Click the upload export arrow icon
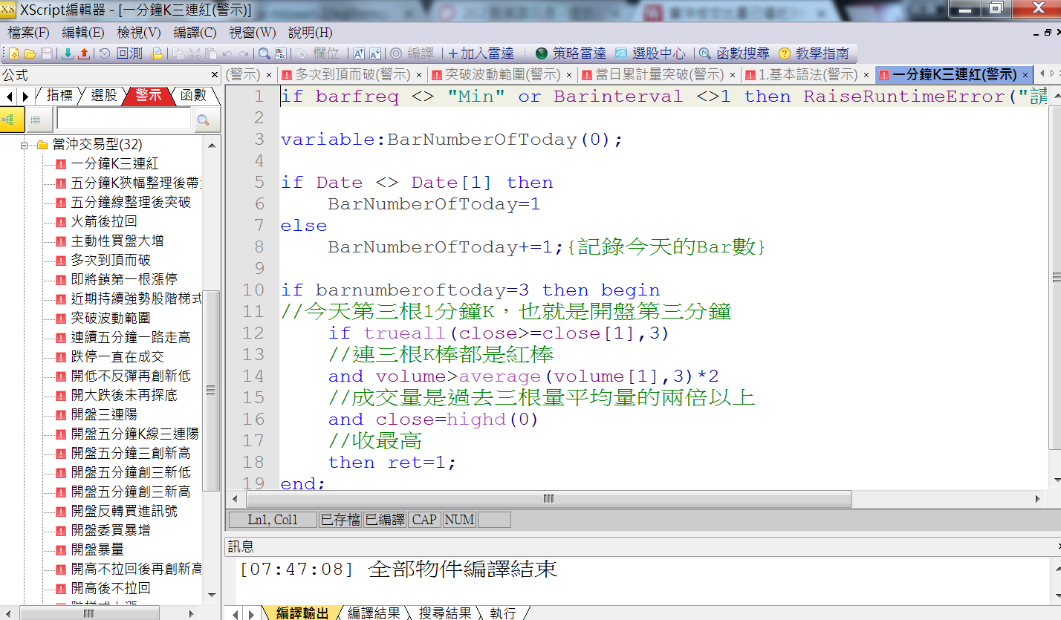Screen dimensions: 1061x620 [84, 53]
